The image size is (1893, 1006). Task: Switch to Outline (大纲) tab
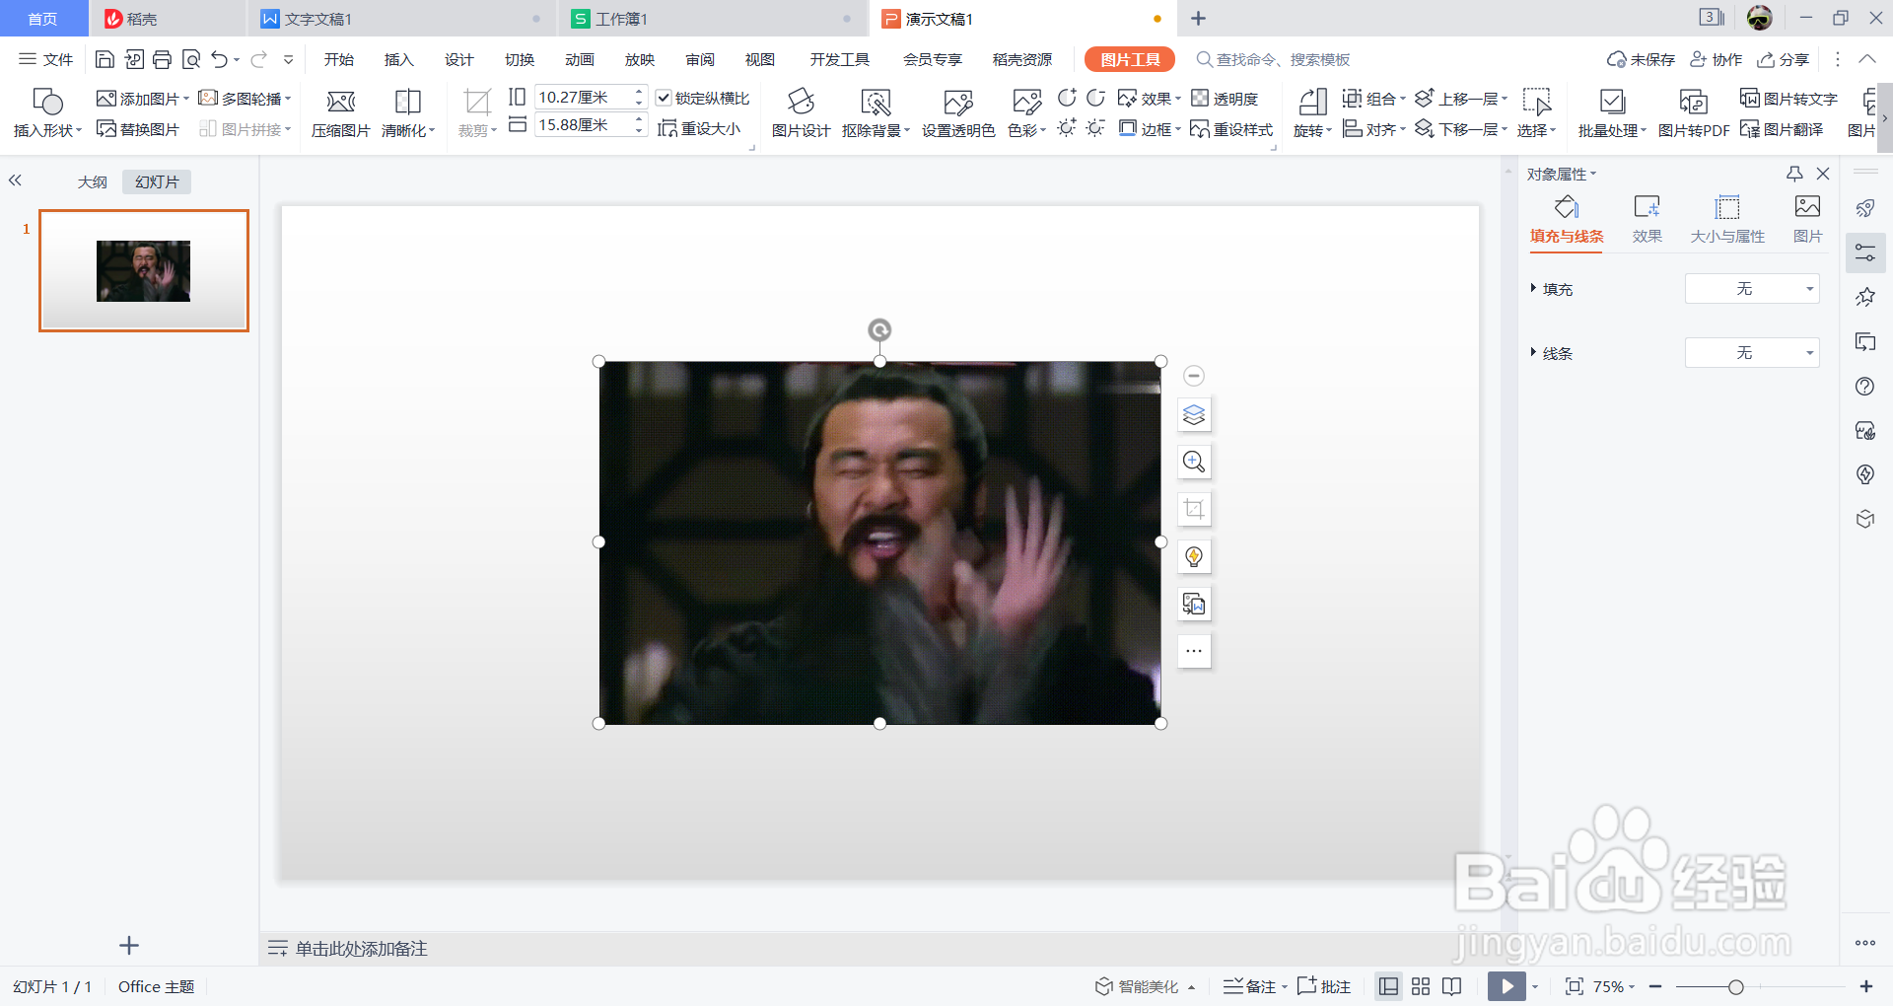pyautogui.click(x=93, y=181)
